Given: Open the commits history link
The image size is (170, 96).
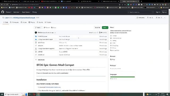Looking at the screenshot, I should 103,33.
